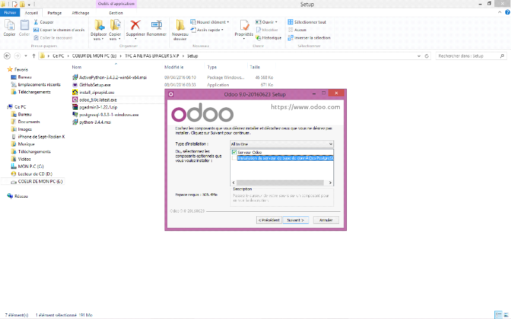This screenshot has width=511, height=319.
Task: Open the Ouvrir dropdown in ribbon
Action: coord(266,22)
